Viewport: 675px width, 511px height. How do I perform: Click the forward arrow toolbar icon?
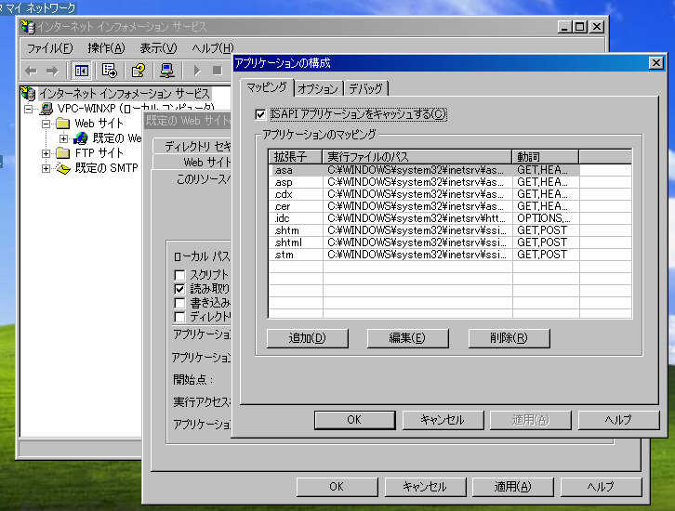(x=52, y=71)
